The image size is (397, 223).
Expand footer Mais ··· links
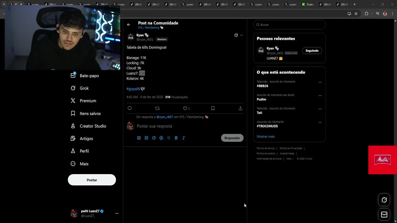click(x=290, y=159)
